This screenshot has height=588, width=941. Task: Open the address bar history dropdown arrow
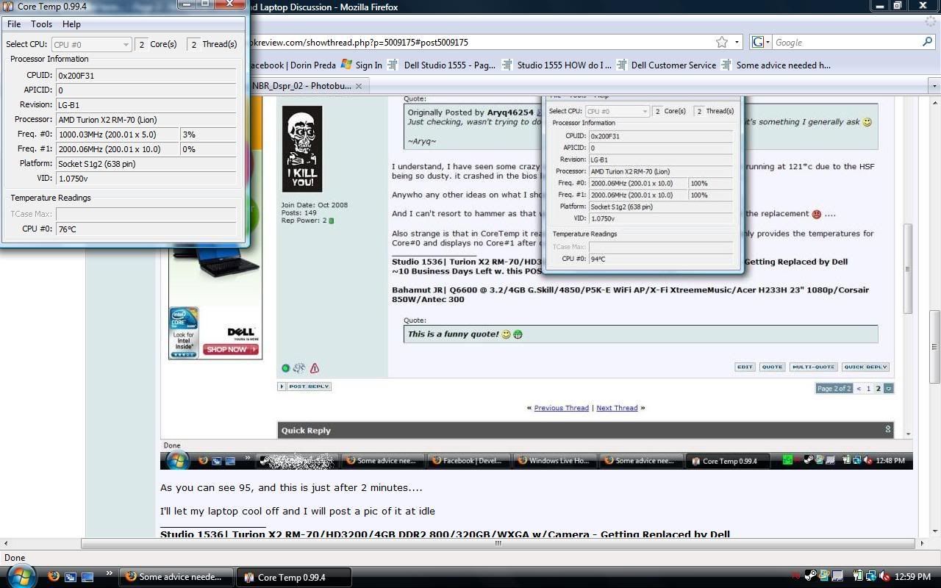click(736, 43)
